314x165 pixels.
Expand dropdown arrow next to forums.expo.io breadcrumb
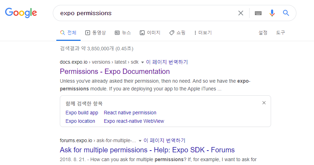tap(140, 141)
